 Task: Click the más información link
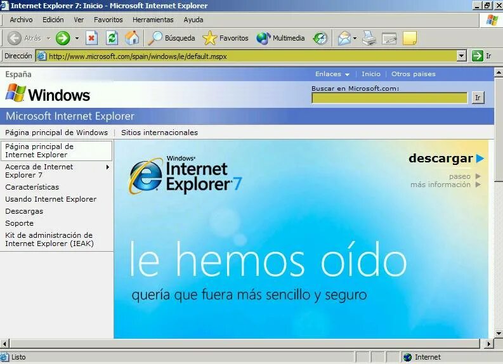pos(445,185)
